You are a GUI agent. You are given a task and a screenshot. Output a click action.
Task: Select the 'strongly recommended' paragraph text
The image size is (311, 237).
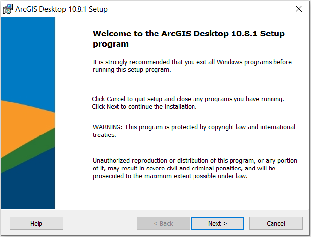[x=192, y=66]
